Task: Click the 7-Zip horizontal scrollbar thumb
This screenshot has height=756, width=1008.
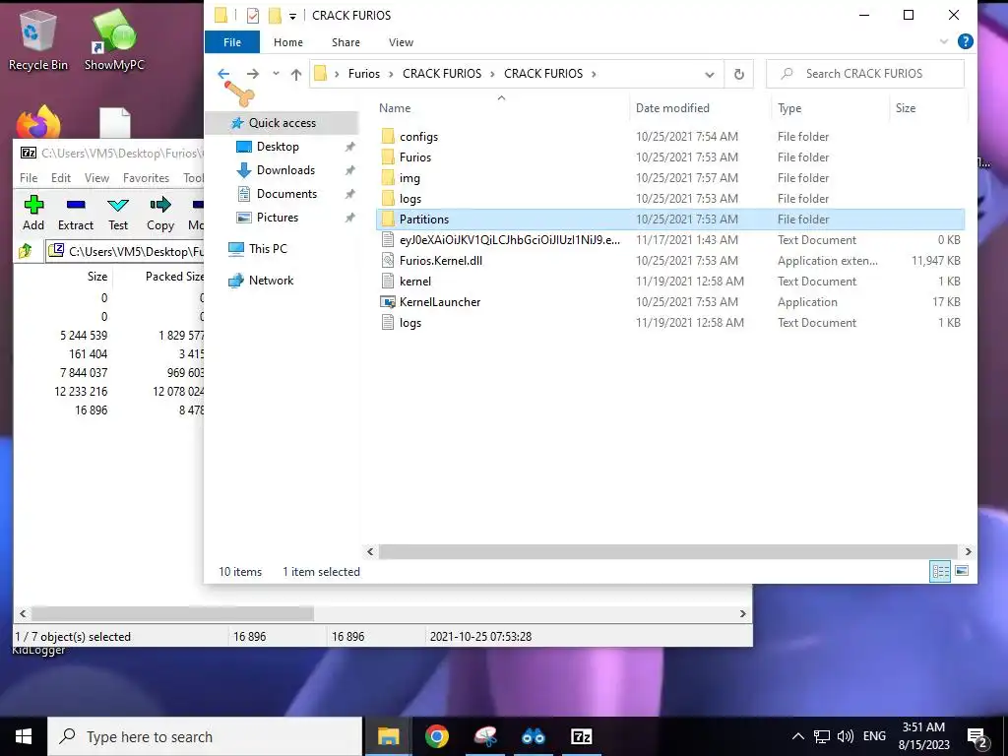Action: point(172,614)
